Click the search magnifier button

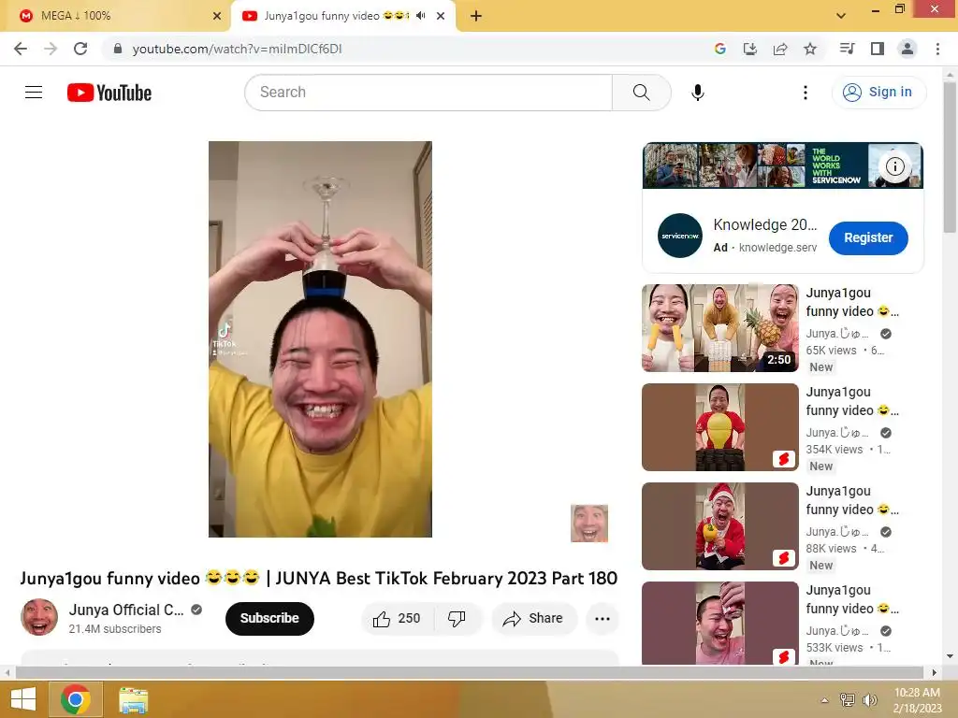641,93
